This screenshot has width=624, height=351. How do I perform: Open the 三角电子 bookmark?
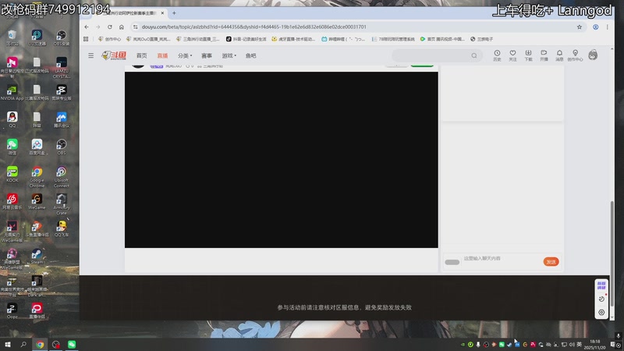(x=482, y=39)
